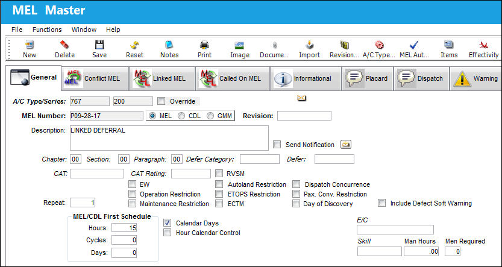Enable the Send Notification checkbox
Viewport: 502px width, 267px height.
[277, 145]
